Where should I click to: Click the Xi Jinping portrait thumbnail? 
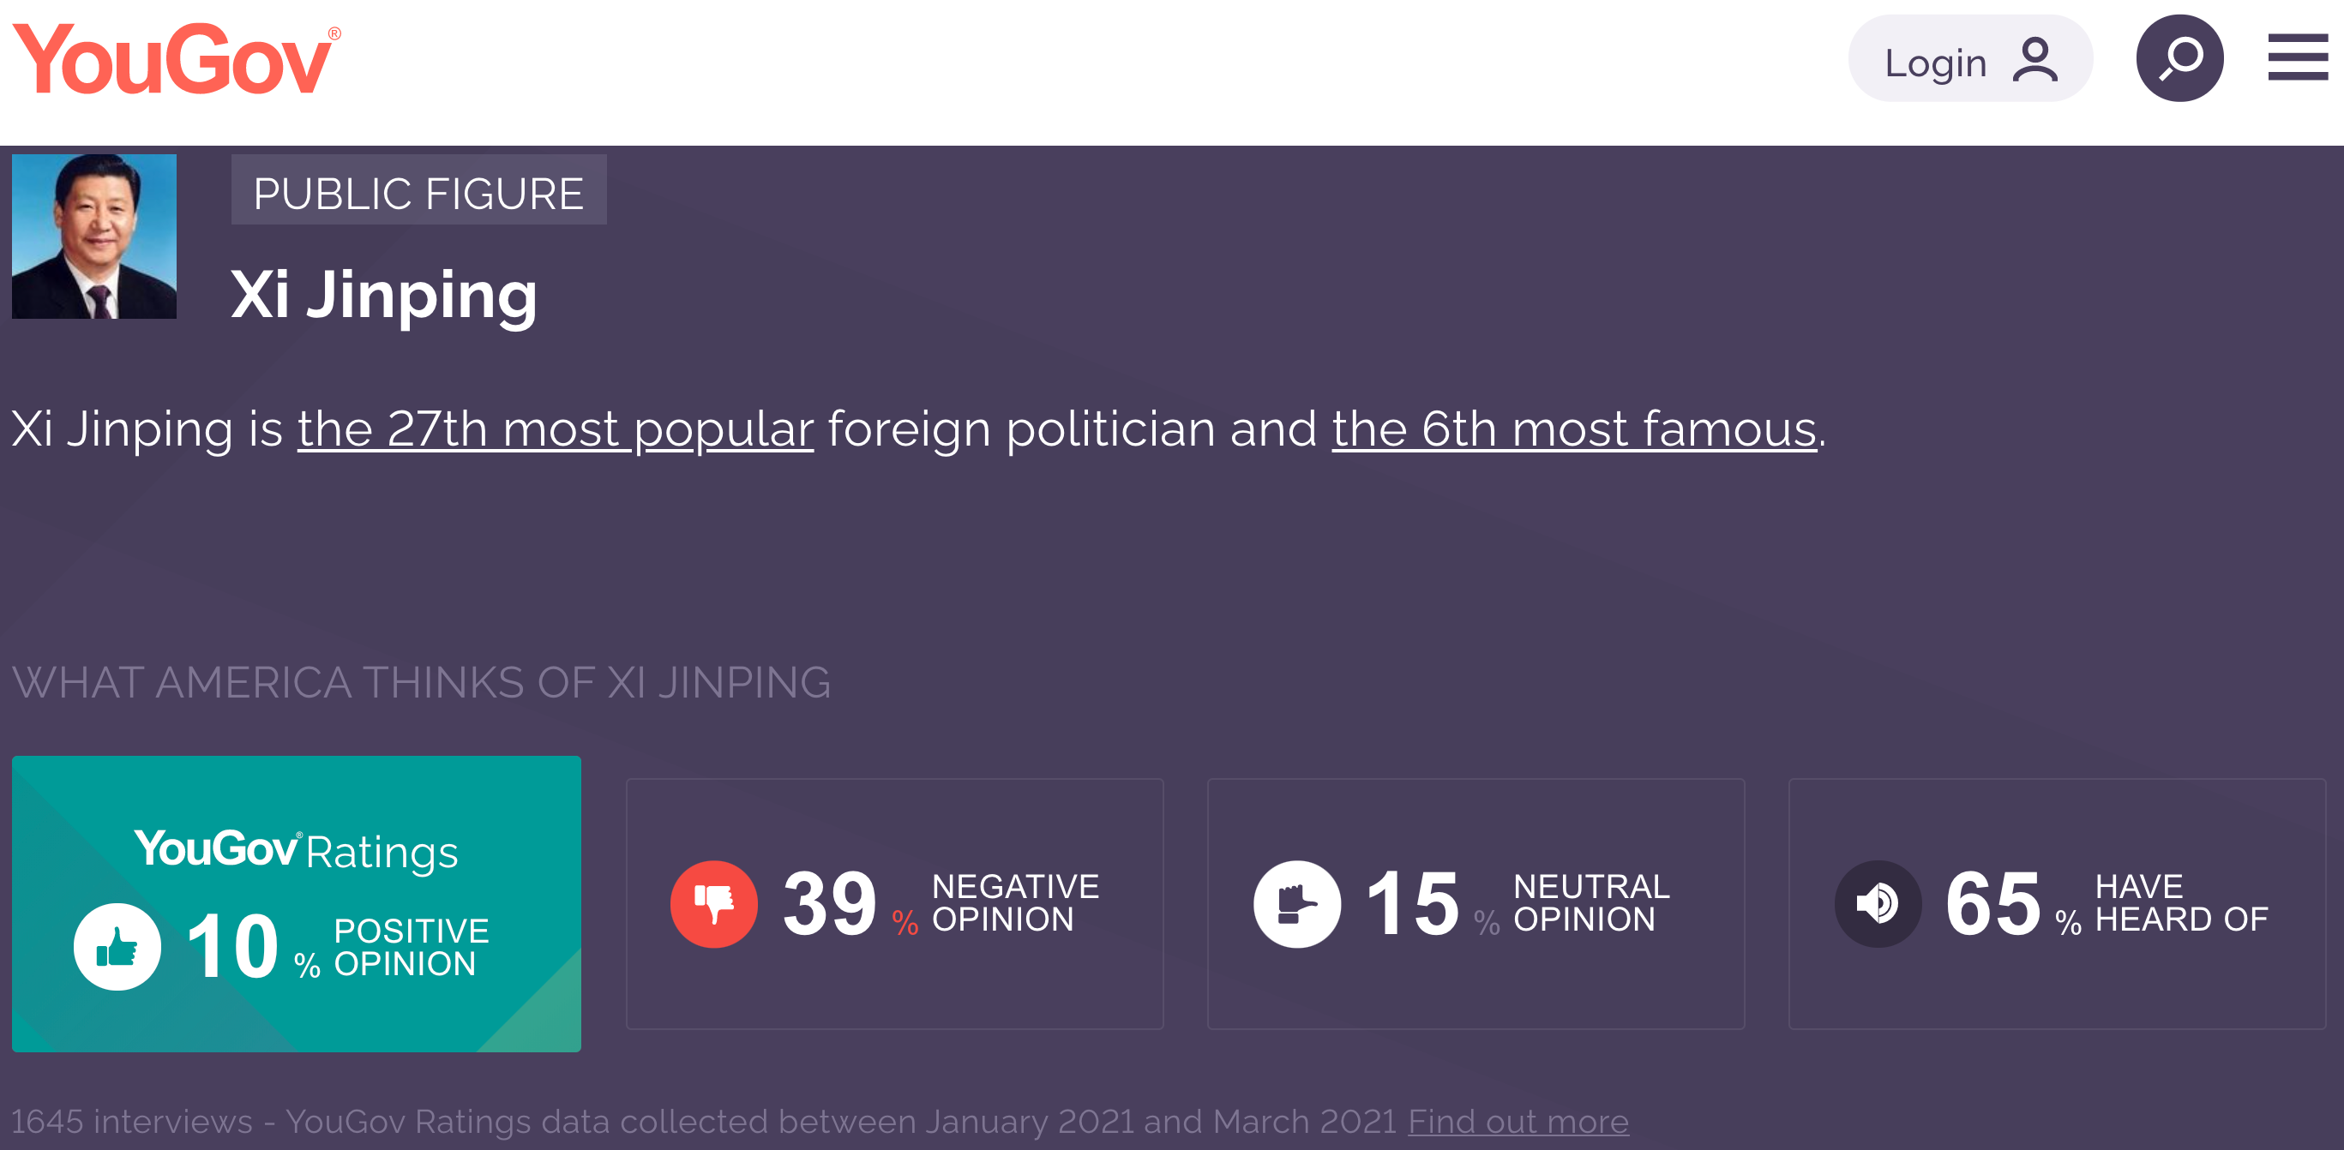94,237
